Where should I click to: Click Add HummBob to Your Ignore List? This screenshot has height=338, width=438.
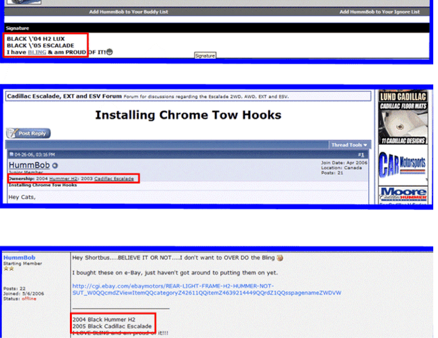(379, 12)
